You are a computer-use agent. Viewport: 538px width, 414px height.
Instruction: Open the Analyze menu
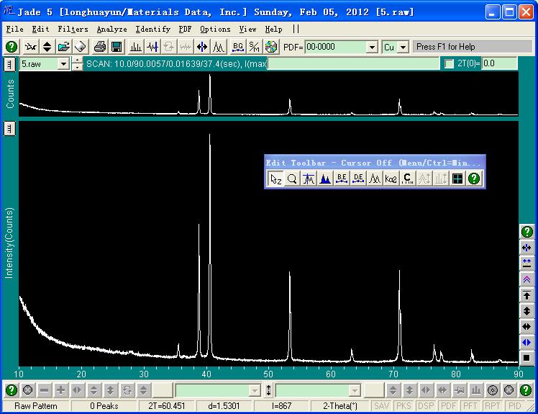point(111,29)
